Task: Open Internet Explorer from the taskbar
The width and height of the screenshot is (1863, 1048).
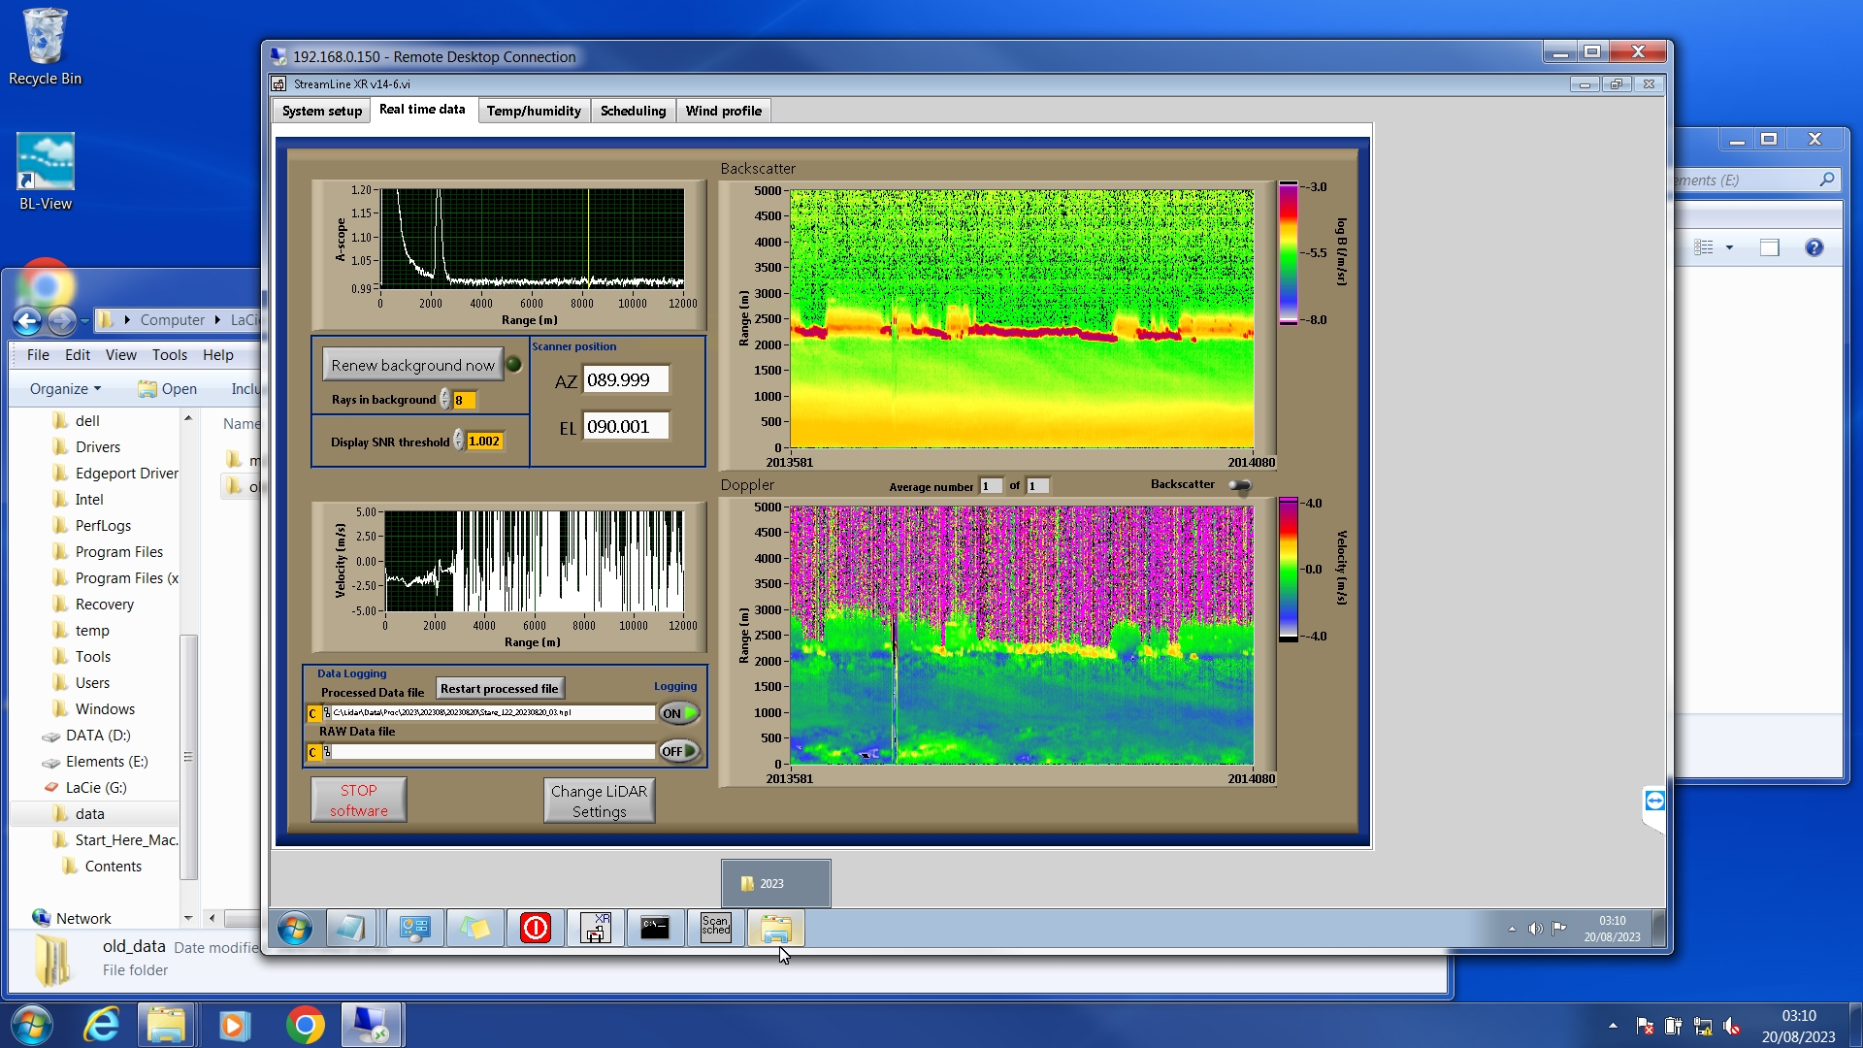Action: click(102, 1026)
